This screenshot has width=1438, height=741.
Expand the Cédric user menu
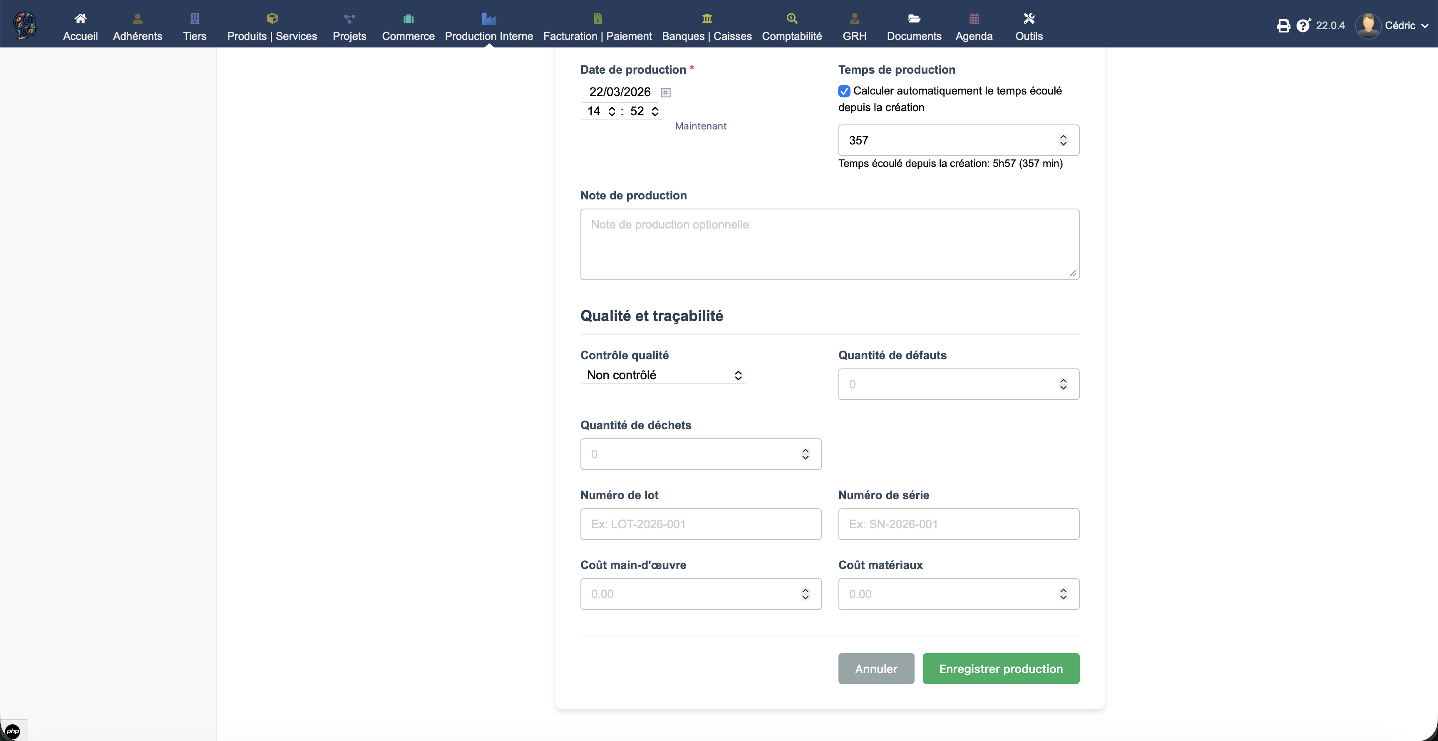tap(1401, 26)
